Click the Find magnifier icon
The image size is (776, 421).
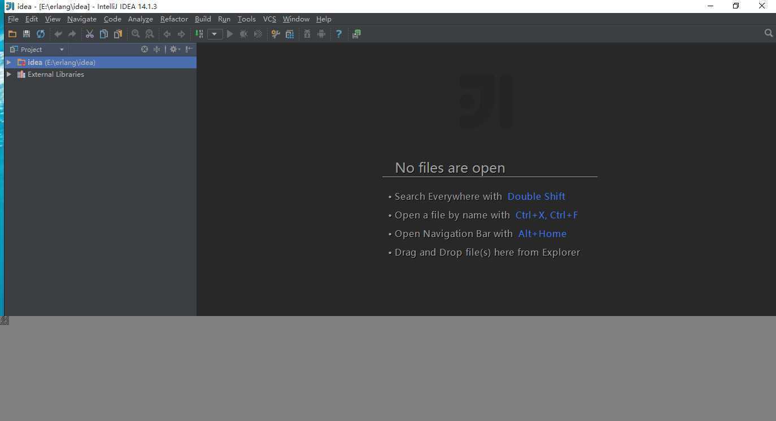point(136,34)
